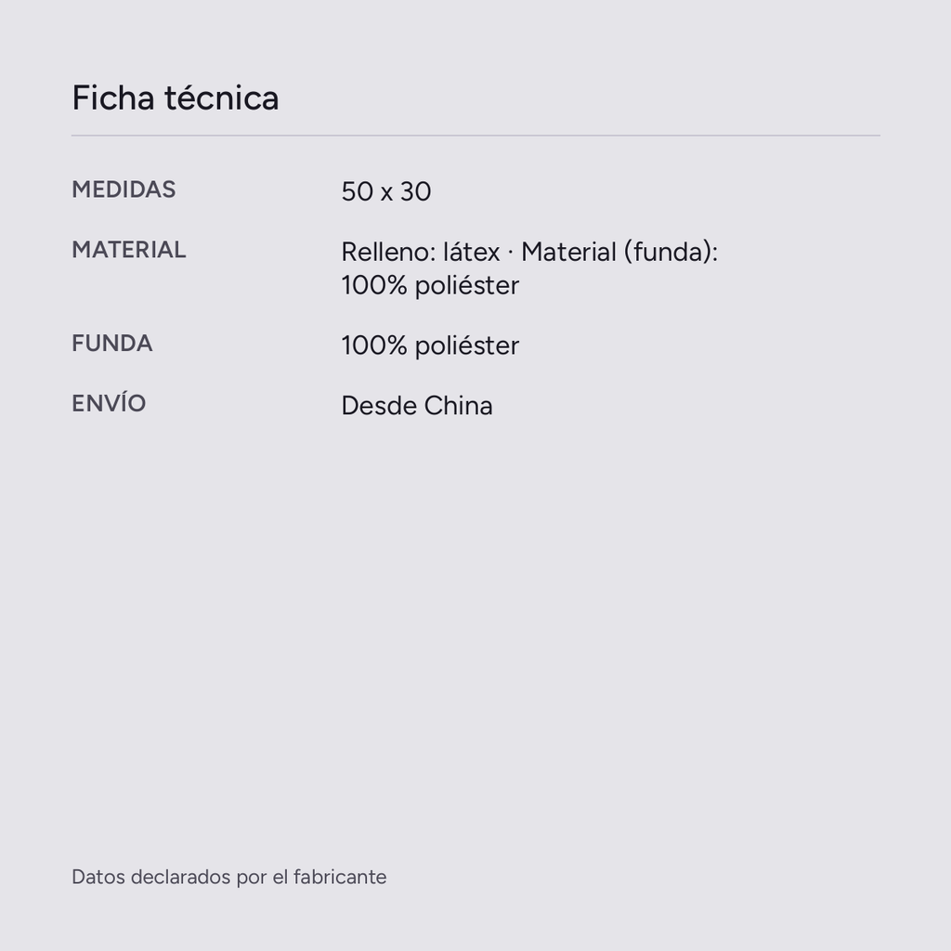Click the "Material (funda):" text
951x951 pixels.
pyautogui.click(x=619, y=252)
